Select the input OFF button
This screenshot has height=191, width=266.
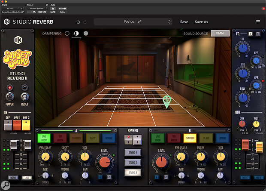8,125
